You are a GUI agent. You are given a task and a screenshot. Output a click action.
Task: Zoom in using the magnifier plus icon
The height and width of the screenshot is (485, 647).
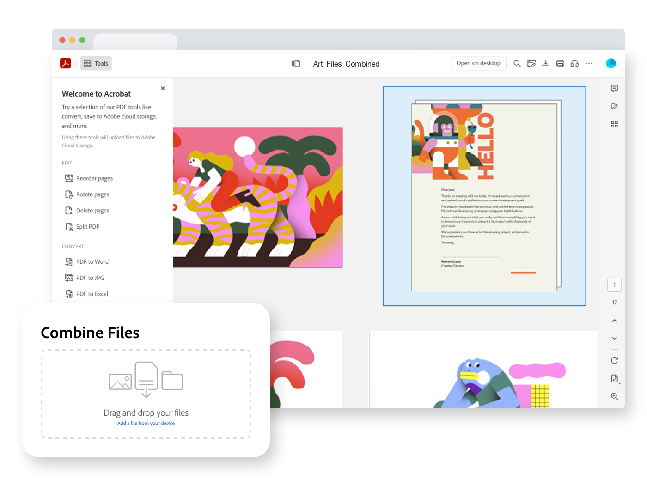click(x=615, y=396)
